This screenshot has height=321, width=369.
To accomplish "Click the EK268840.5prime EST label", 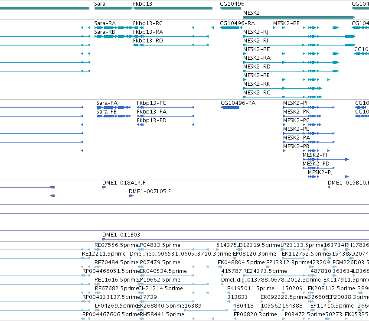I will coord(160,306).
